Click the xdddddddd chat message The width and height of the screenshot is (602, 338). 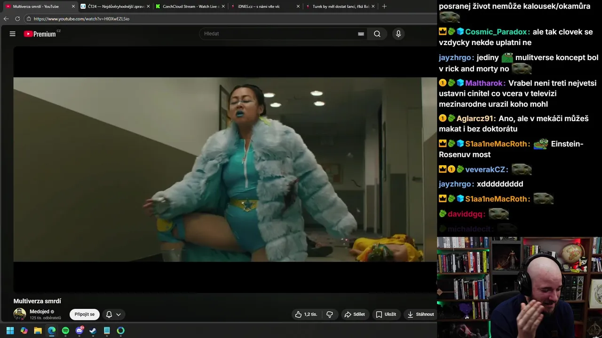pos(500,184)
